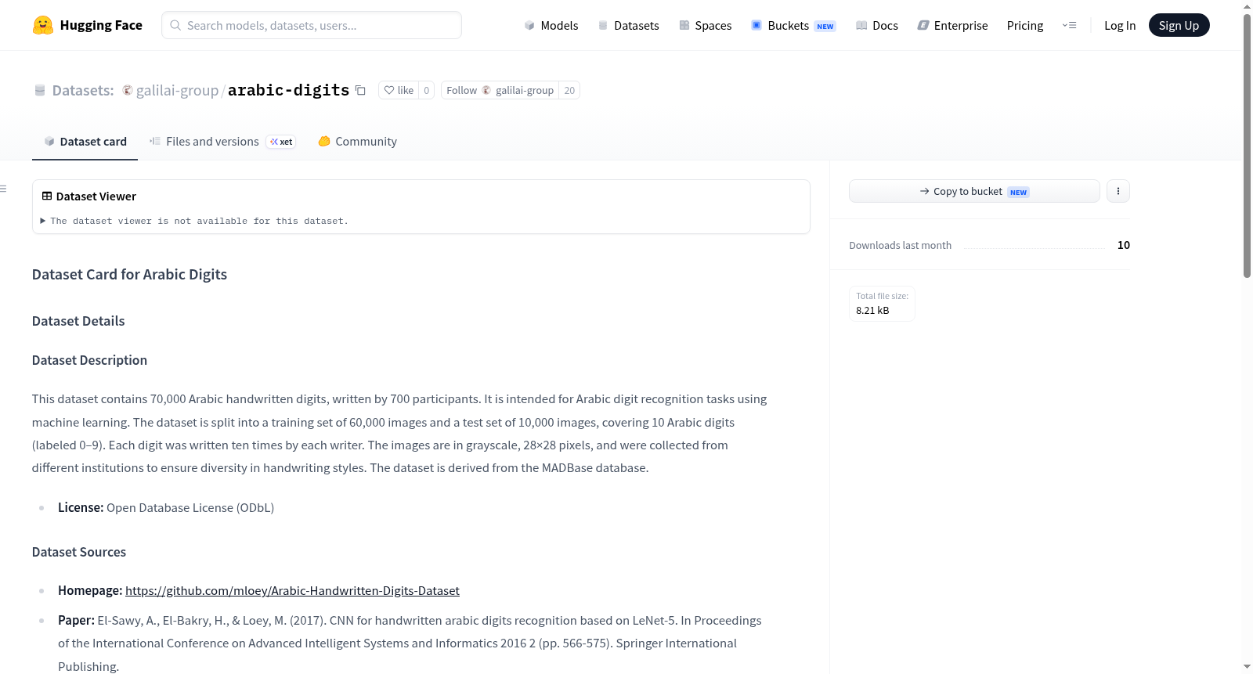This screenshot has height=674, width=1253.
Task: Go to Models in the top navigation
Action: (x=551, y=25)
